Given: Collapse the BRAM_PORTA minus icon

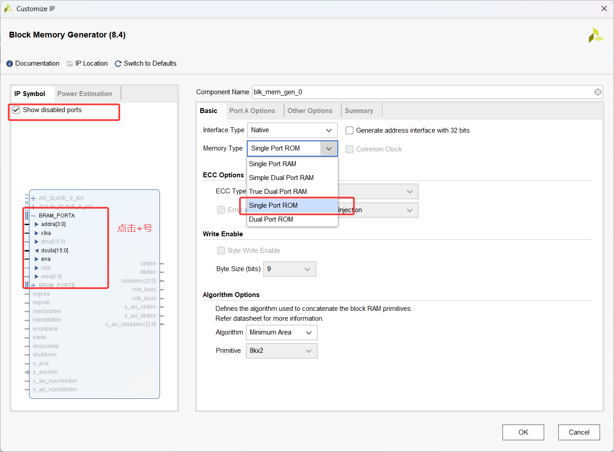Looking at the screenshot, I should 34,216.
